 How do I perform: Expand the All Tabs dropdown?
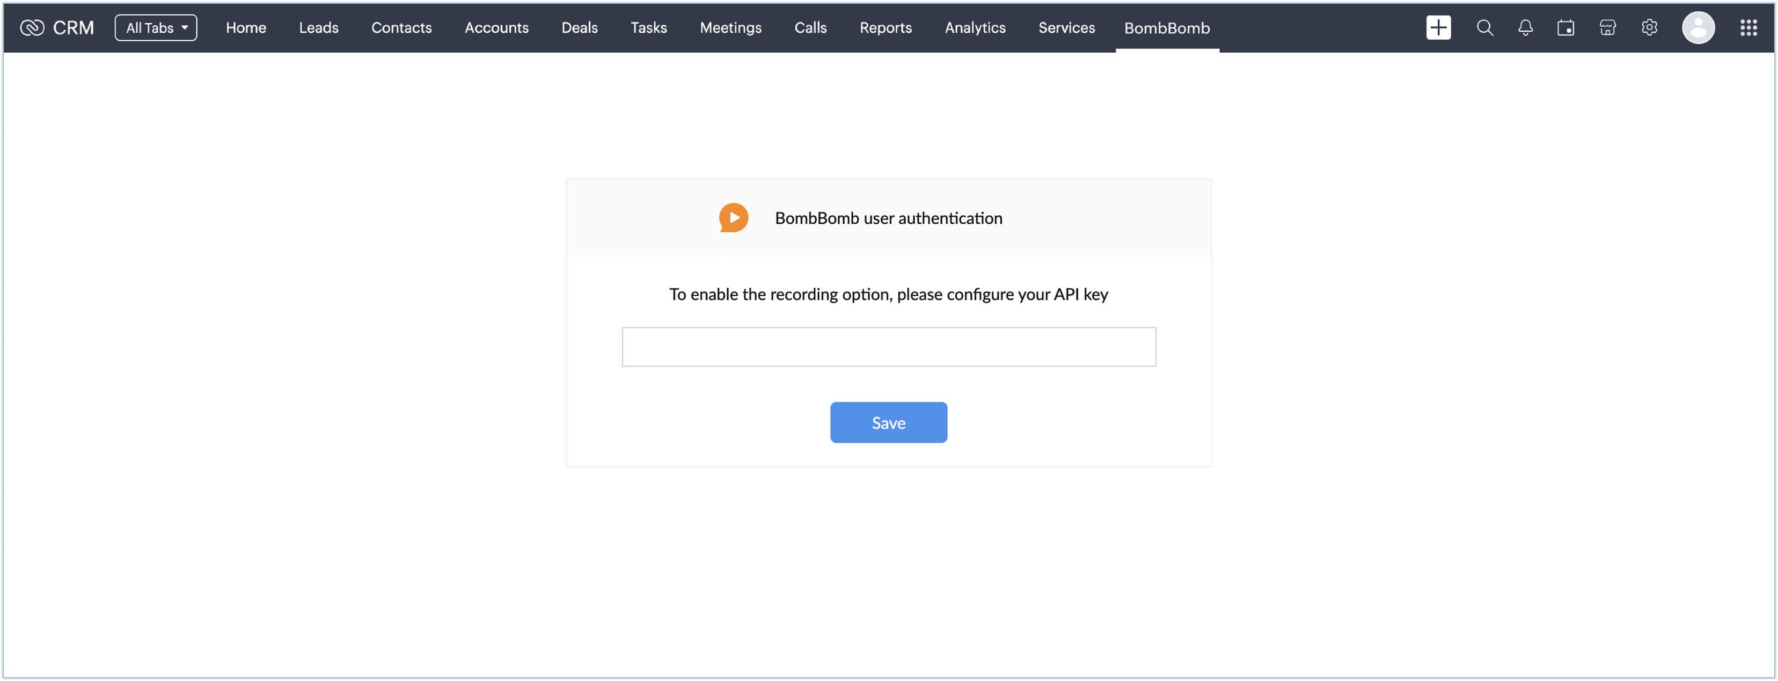(156, 27)
